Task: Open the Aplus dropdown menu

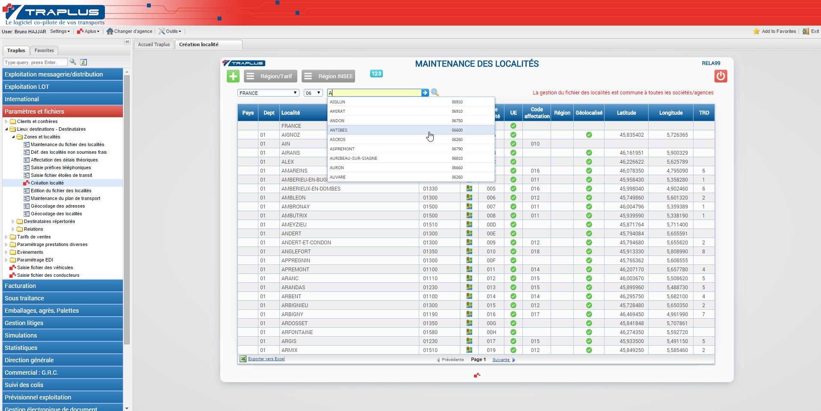Action: click(x=88, y=31)
